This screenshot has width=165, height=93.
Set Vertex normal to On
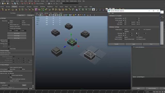[x=137, y=20]
